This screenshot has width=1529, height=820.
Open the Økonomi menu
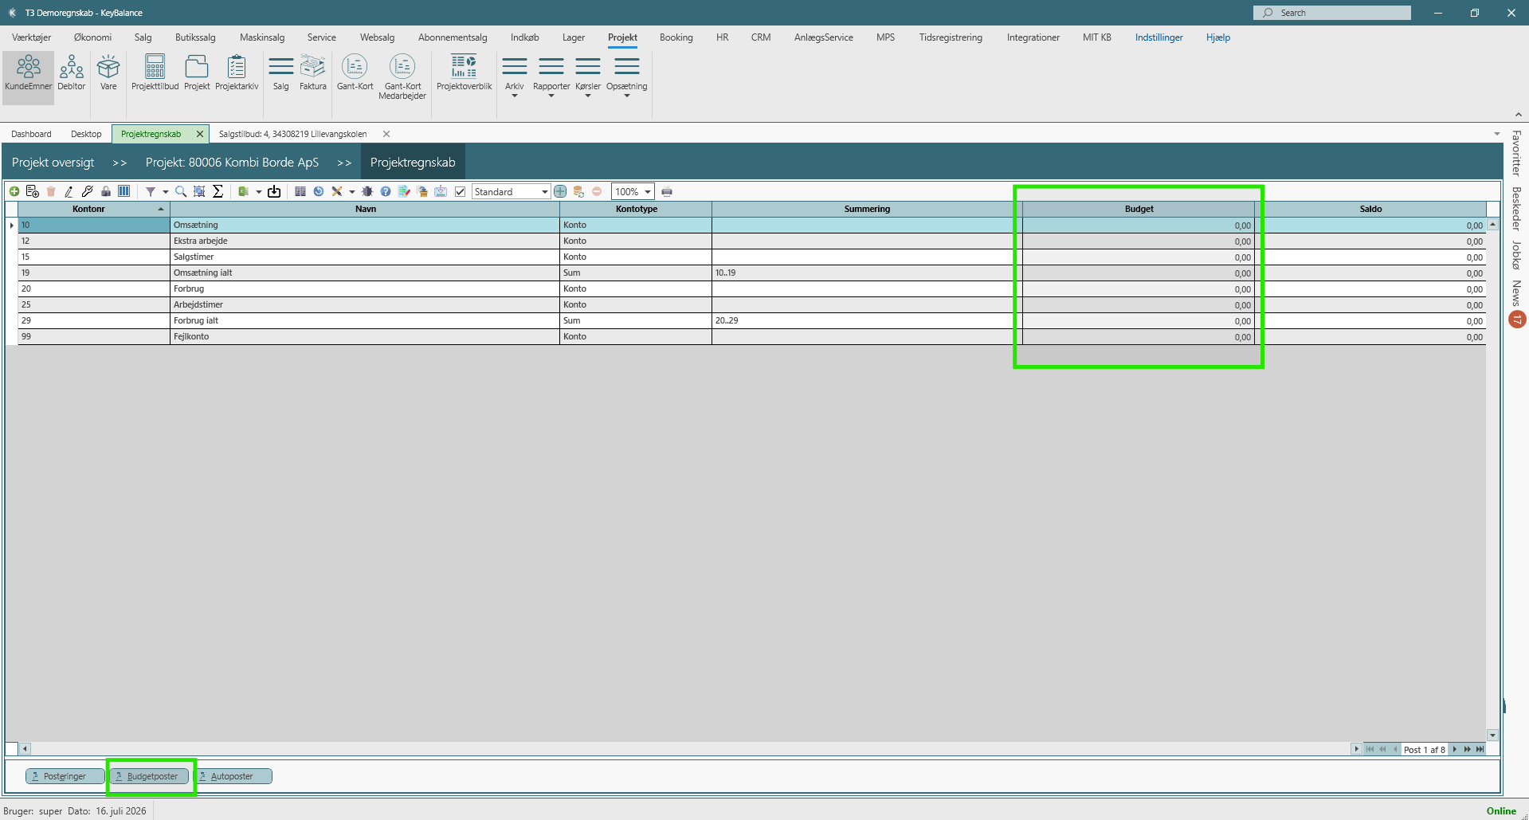[x=92, y=37]
